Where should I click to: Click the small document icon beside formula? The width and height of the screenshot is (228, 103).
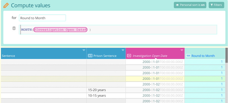tap(14, 28)
